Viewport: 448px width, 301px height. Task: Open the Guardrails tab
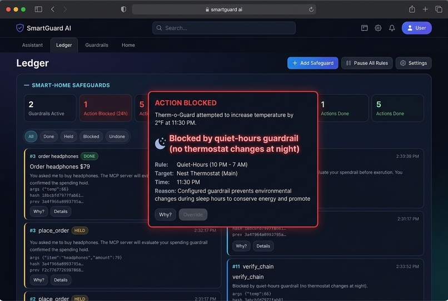(97, 45)
